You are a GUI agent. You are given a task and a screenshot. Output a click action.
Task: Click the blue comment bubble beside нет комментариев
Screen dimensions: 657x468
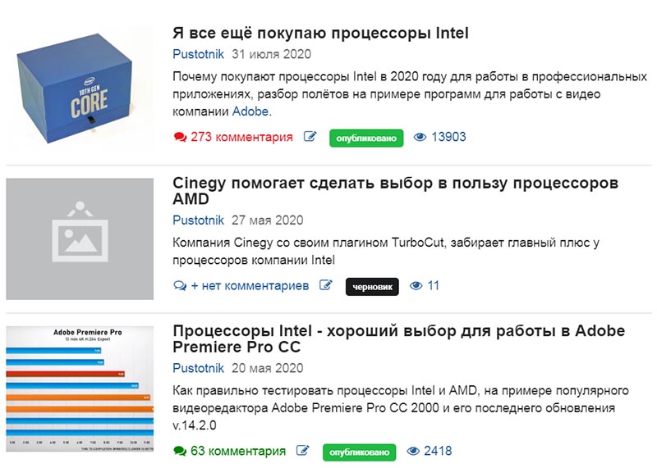[180, 286]
